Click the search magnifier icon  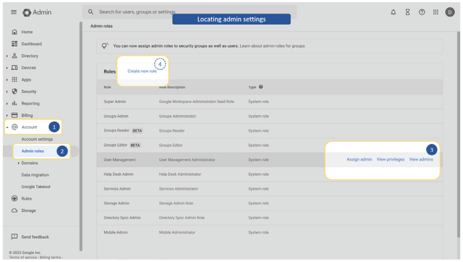tap(91, 12)
